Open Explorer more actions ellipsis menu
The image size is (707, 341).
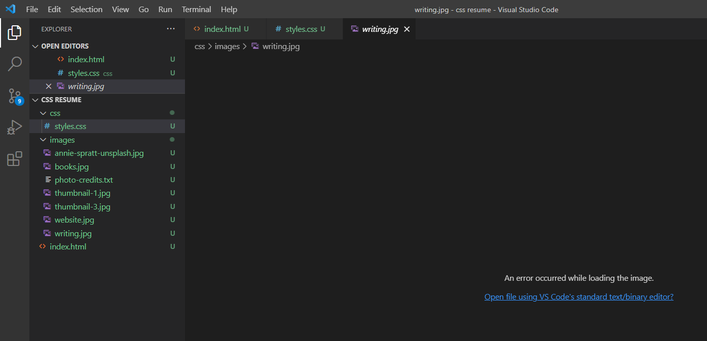click(x=171, y=29)
